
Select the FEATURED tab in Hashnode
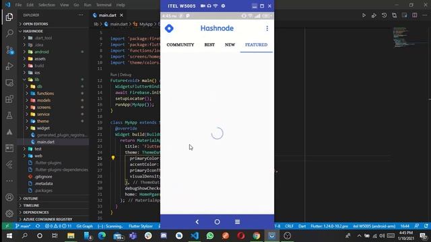pos(256,45)
